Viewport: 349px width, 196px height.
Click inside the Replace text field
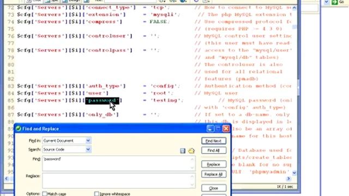click(119, 181)
